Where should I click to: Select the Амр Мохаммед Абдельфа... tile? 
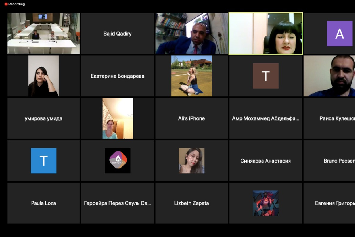click(x=266, y=118)
